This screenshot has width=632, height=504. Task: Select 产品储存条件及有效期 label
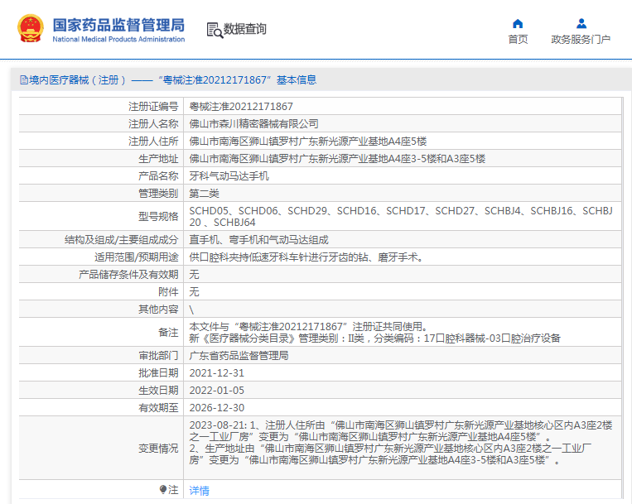coord(128,275)
